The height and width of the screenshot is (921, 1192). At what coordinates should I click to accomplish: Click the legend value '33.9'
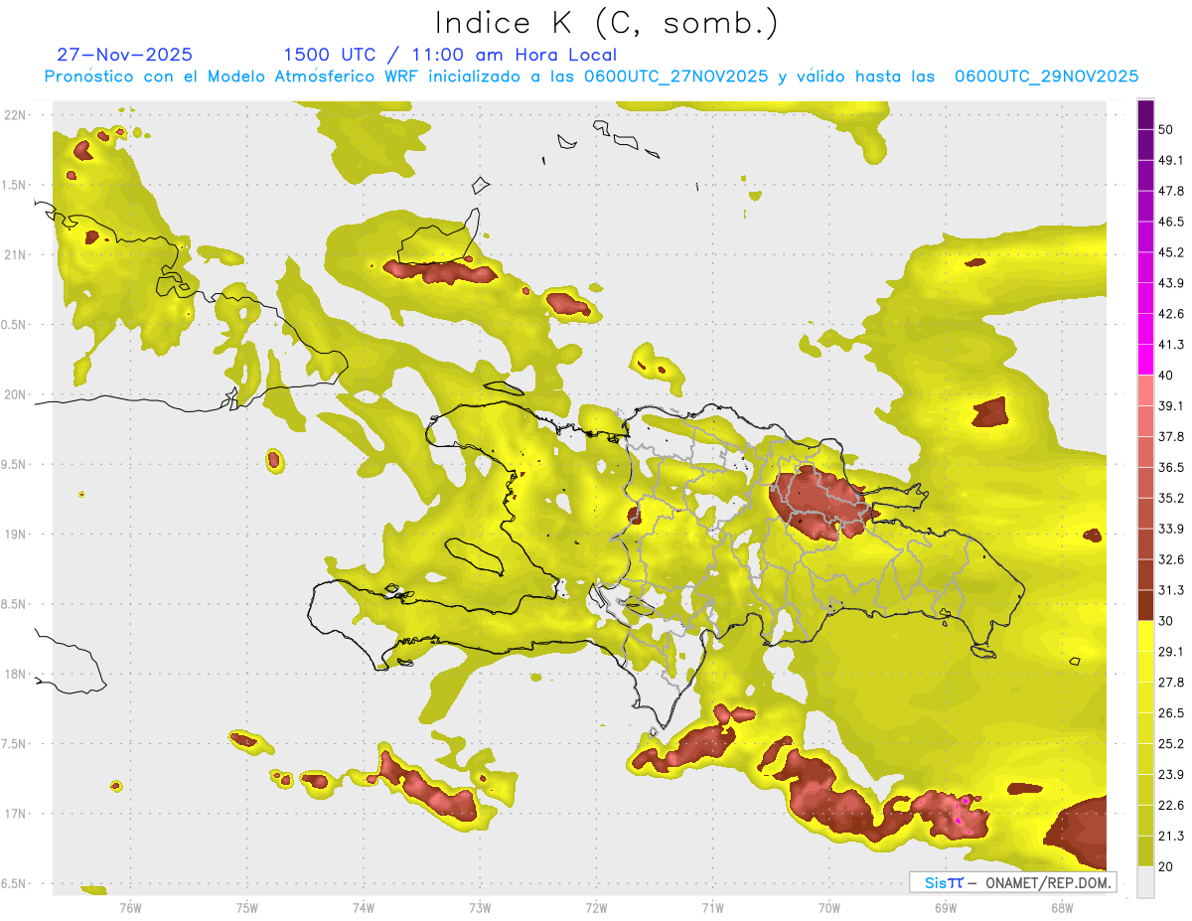click(1171, 529)
